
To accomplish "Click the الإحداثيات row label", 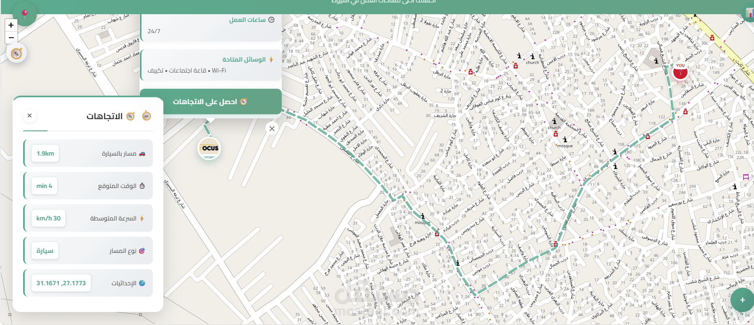I will tap(124, 283).
